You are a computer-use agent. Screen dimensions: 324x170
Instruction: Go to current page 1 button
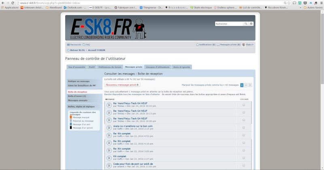(x=242, y=85)
